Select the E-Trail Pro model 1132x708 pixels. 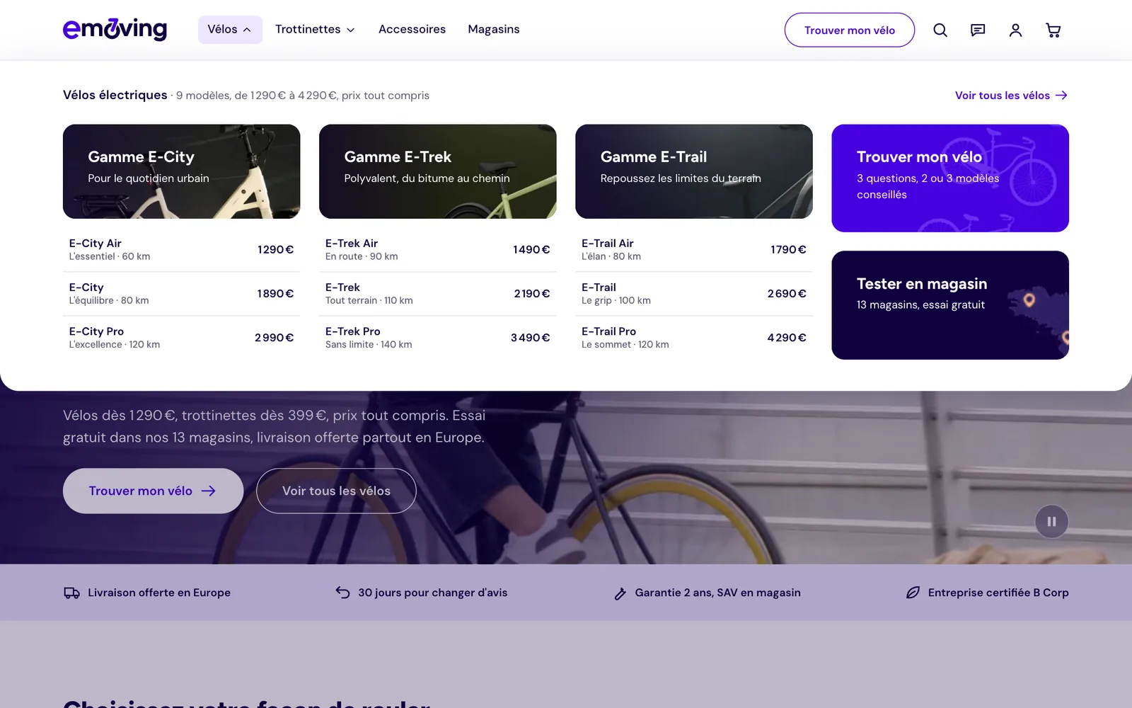pyautogui.click(x=693, y=338)
